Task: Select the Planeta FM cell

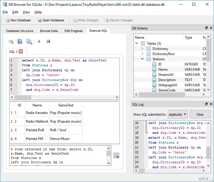Action: (37, 139)
